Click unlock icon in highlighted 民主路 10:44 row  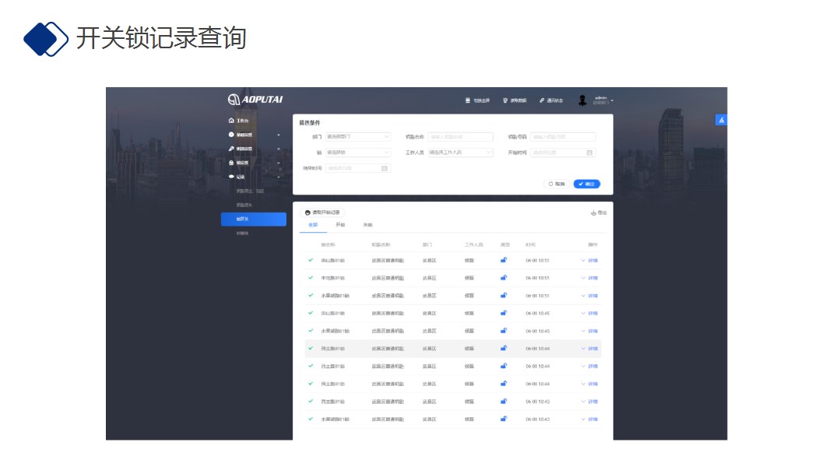(504, 349)
